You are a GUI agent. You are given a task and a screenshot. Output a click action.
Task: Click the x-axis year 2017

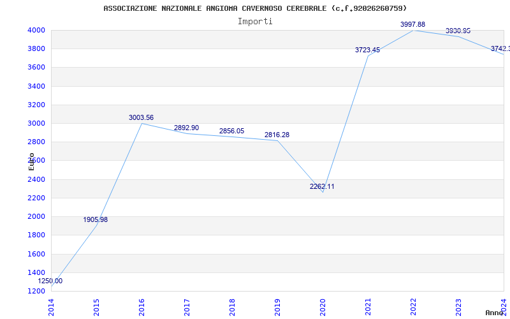[x=187, y=308]
